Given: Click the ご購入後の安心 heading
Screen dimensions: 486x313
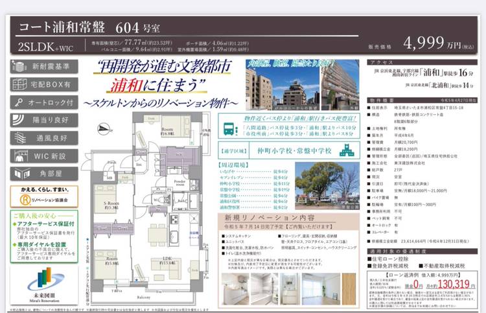Looking at the screenshot, I should click(x=35, y=216).
